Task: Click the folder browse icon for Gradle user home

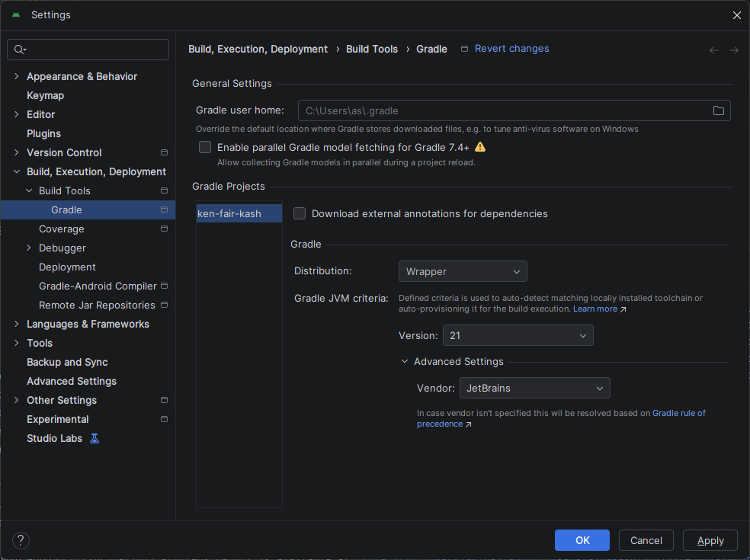Action: point(718,110)
